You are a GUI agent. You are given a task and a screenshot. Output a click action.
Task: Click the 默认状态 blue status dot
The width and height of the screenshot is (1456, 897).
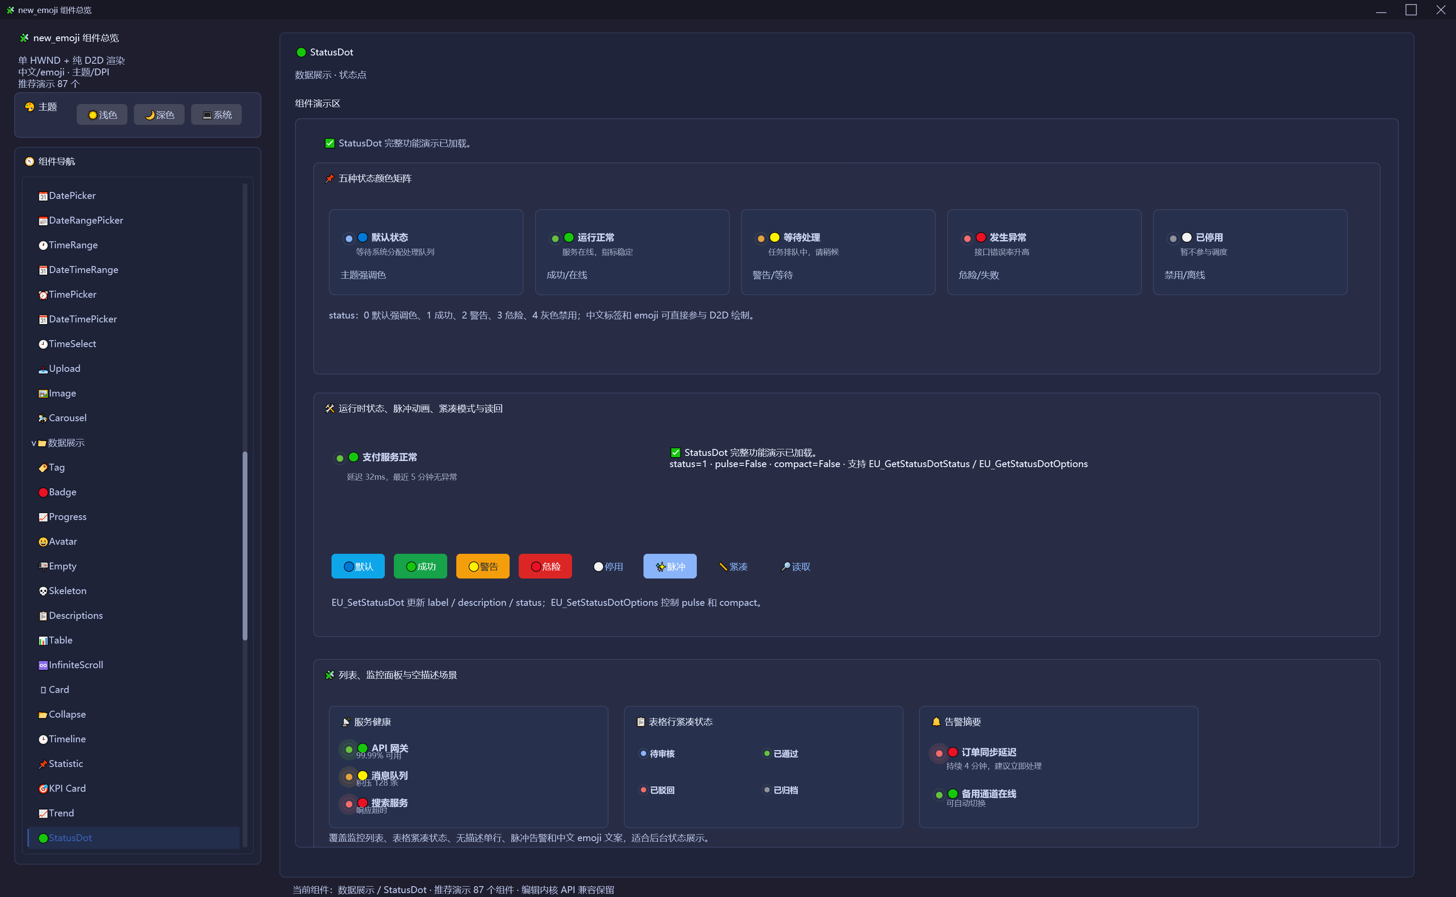coord(362,237)
